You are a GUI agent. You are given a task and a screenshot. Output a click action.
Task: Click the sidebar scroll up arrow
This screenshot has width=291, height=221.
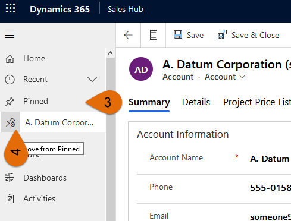[x=110, y=53]
